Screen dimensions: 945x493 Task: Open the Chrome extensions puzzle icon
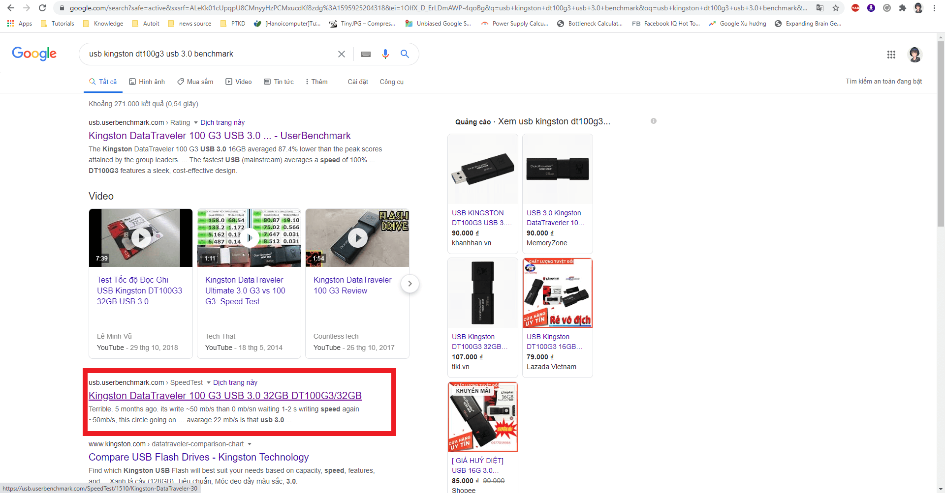tap(902, 8)
